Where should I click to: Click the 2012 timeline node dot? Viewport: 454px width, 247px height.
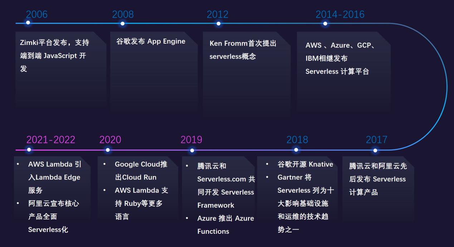pos(218,22)
